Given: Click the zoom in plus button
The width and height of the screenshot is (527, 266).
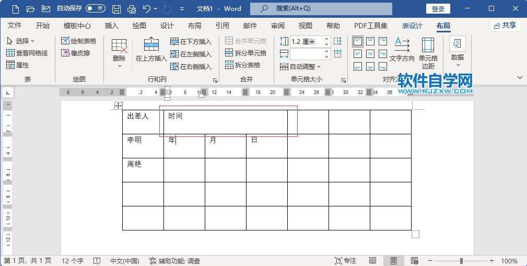Looking at the screenshot, I should 491,261.
